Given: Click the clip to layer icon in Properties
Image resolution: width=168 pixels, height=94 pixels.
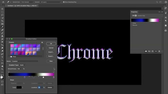Looking at the screenshot, I should pos(146,51).
